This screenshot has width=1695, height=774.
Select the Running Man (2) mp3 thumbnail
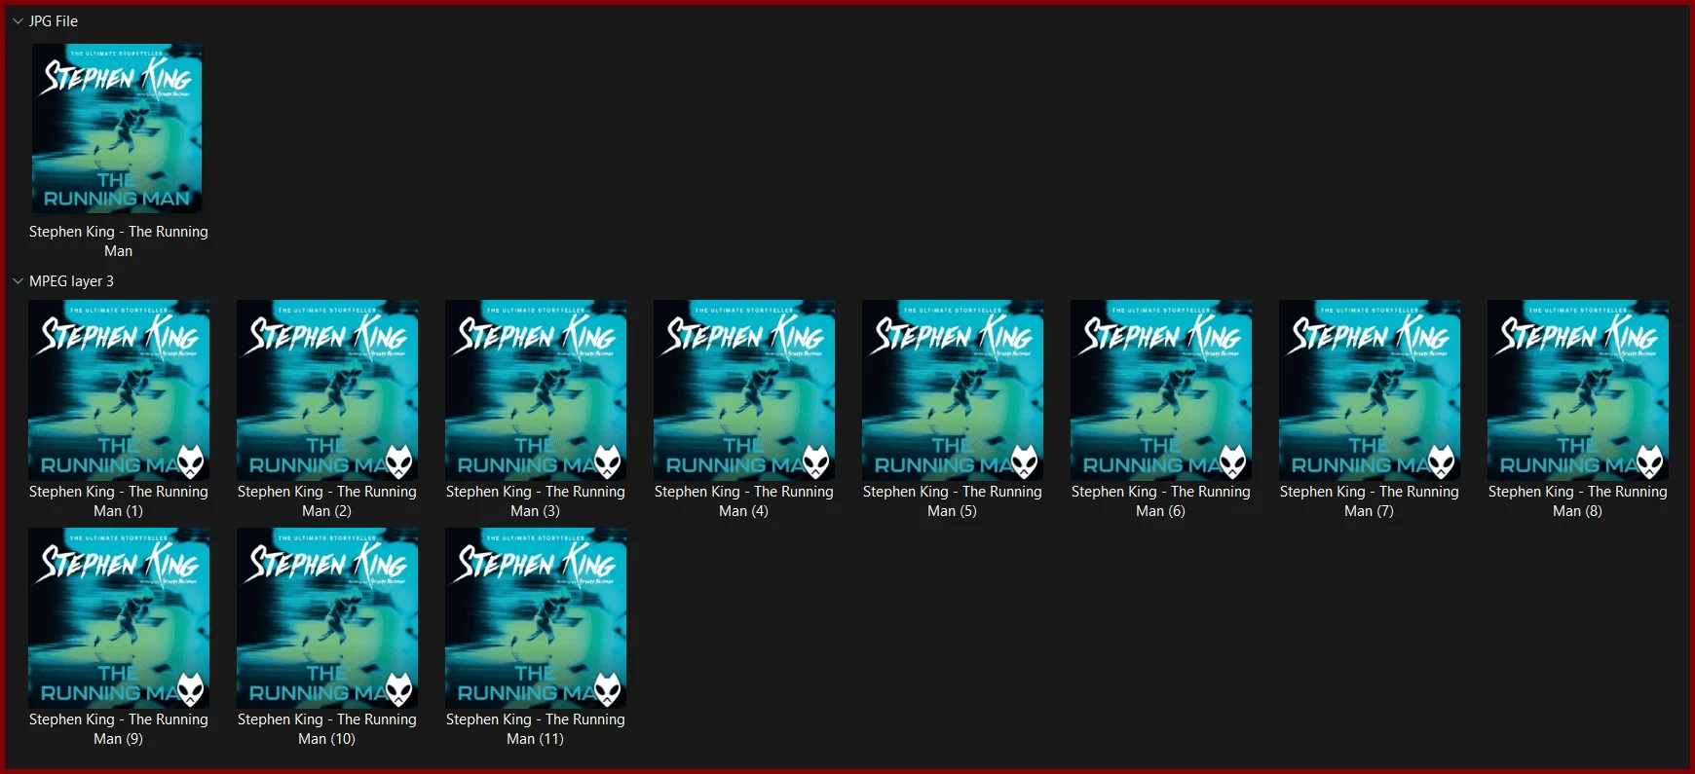click(x=327, y=390)
